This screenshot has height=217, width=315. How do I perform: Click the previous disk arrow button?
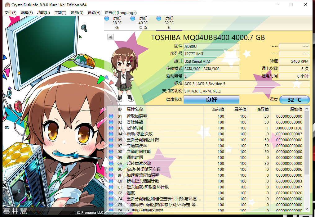coord(110,37)
